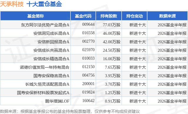Select the 持有股数 column header
This screenshot has height=114, width=188.
[109, 16]
